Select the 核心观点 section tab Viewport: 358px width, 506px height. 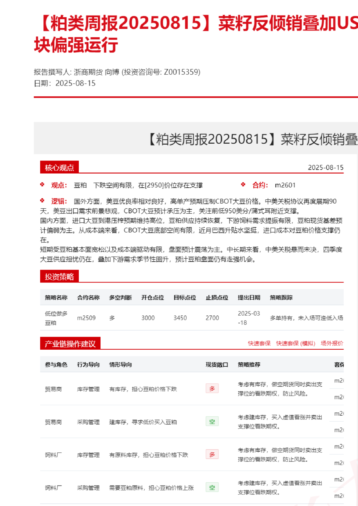(x=59, y=167)
